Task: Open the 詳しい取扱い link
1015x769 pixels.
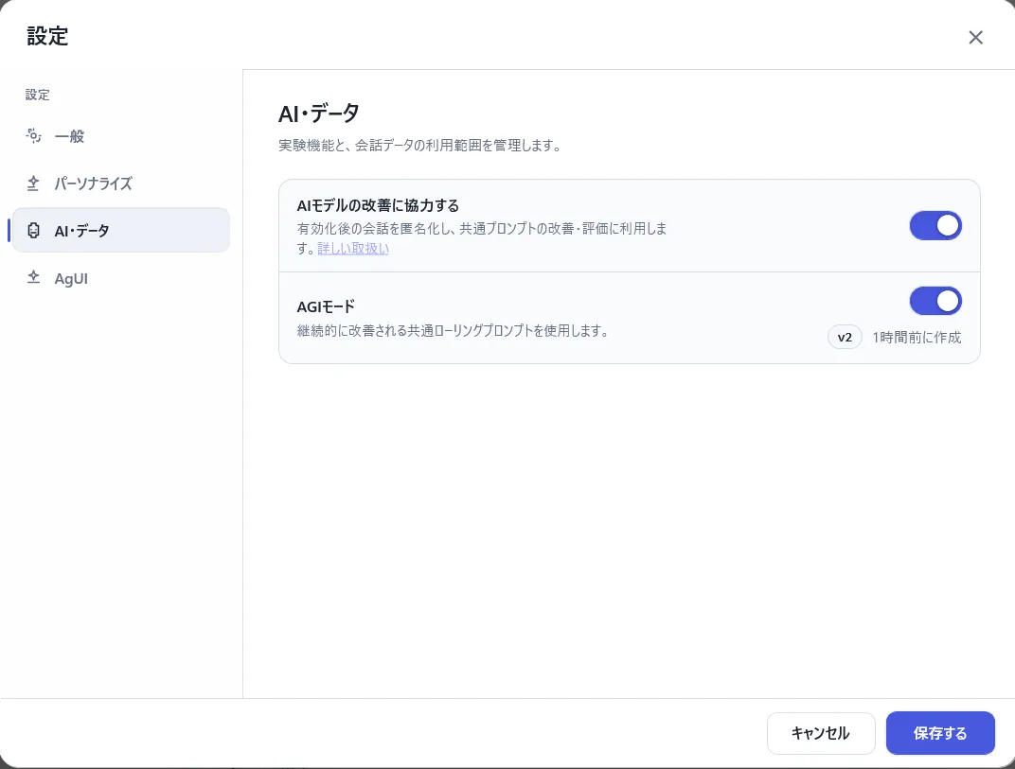Action: click(353, 249)
